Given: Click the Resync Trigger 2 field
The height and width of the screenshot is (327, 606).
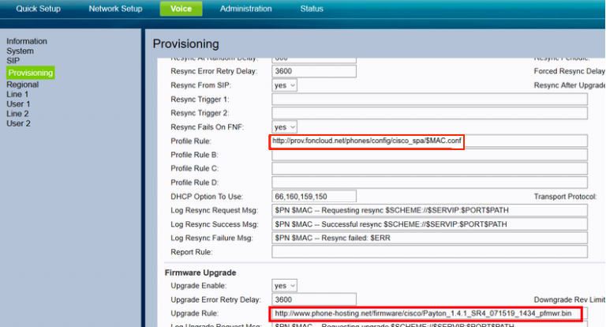Looking at the screenshot, I should 429,113.
